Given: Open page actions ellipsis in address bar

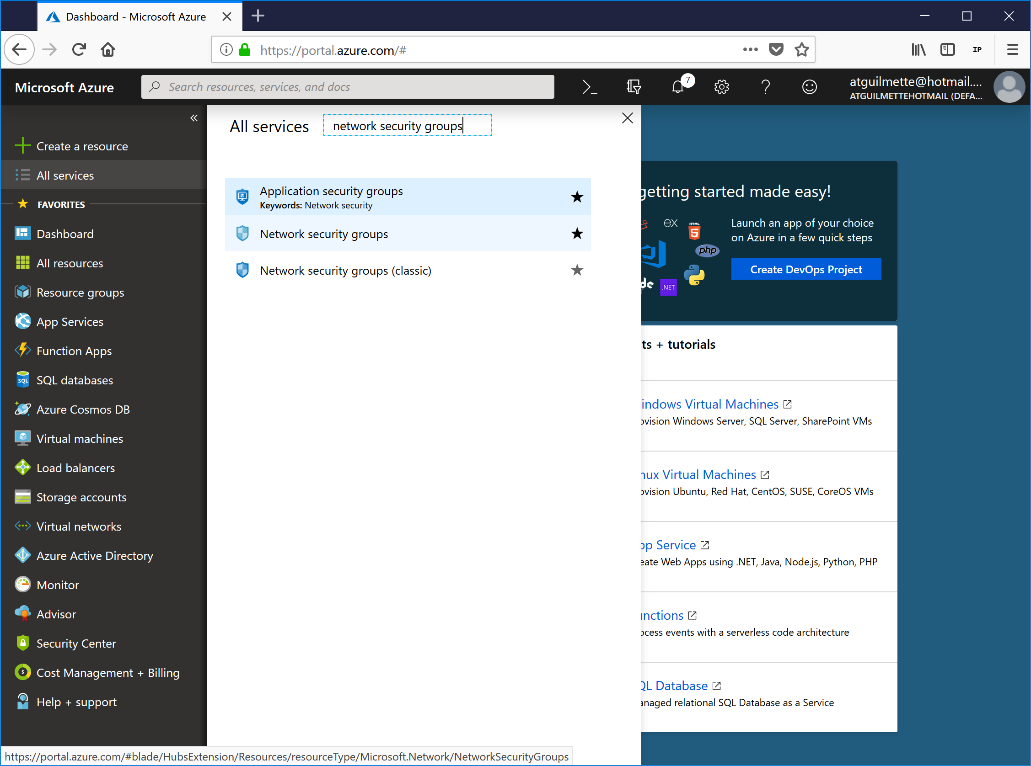Looking at the screenshot, I should coord(750,50).
